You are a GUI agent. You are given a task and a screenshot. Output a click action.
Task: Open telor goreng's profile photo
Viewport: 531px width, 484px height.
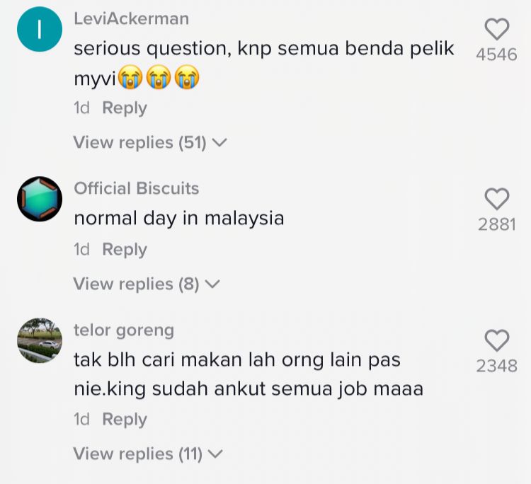tap(40, 340)
